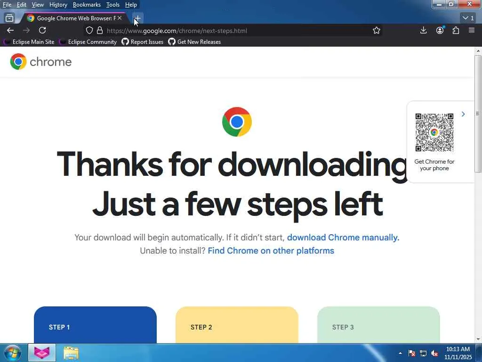
Task: Bookmark this page with the star
Action: point(376,31)
